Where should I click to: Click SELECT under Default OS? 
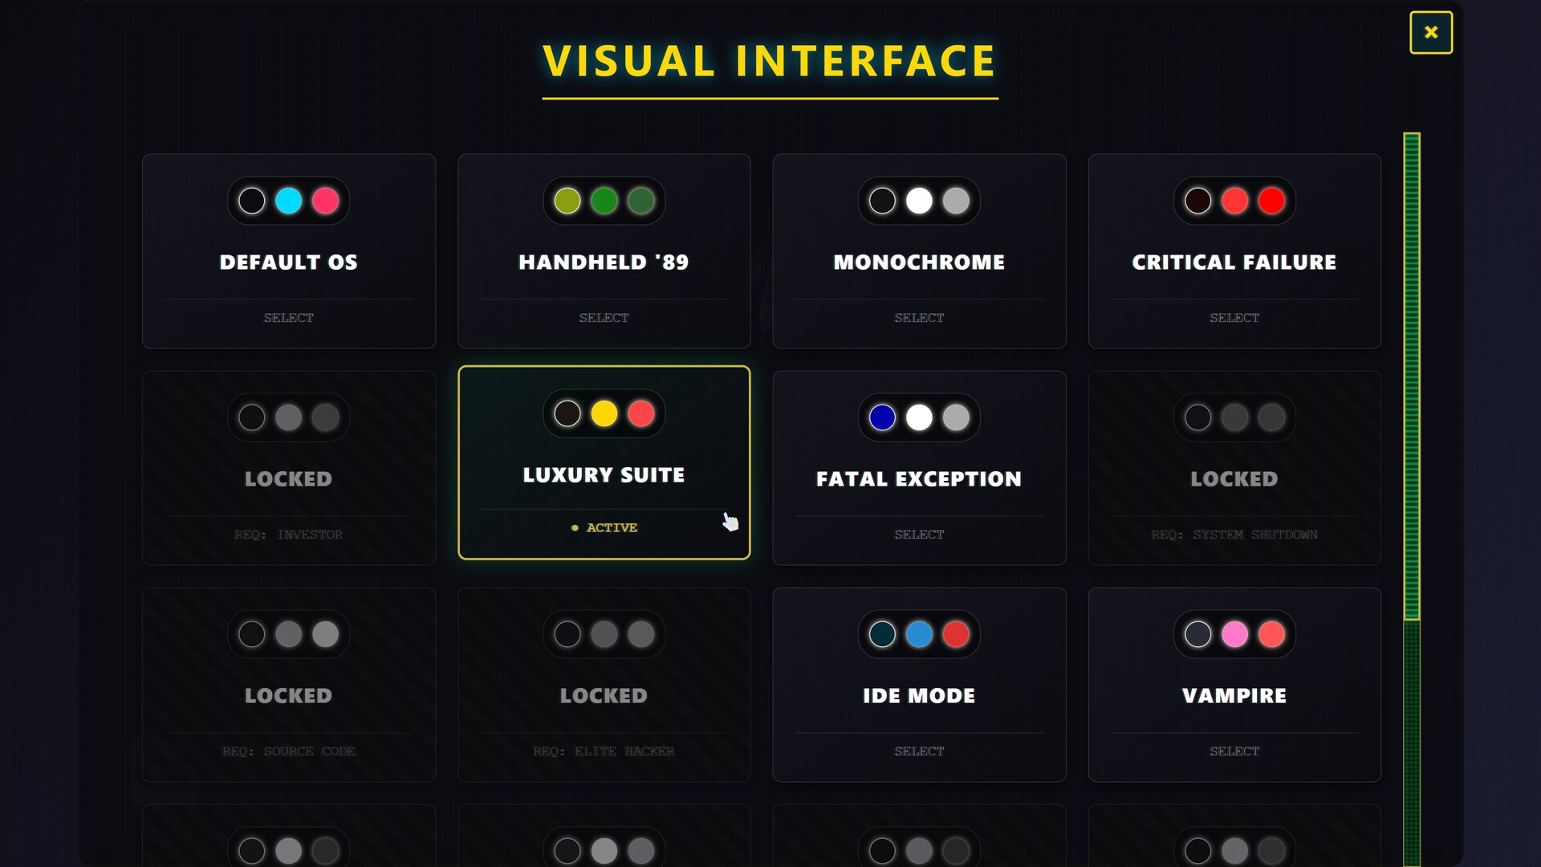pos(288,318)
